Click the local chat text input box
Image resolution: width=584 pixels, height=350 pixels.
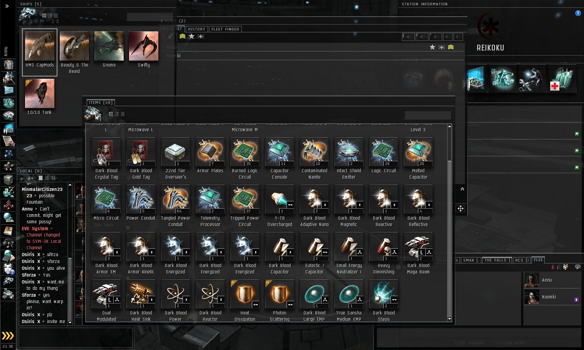(x=76, y=338)
